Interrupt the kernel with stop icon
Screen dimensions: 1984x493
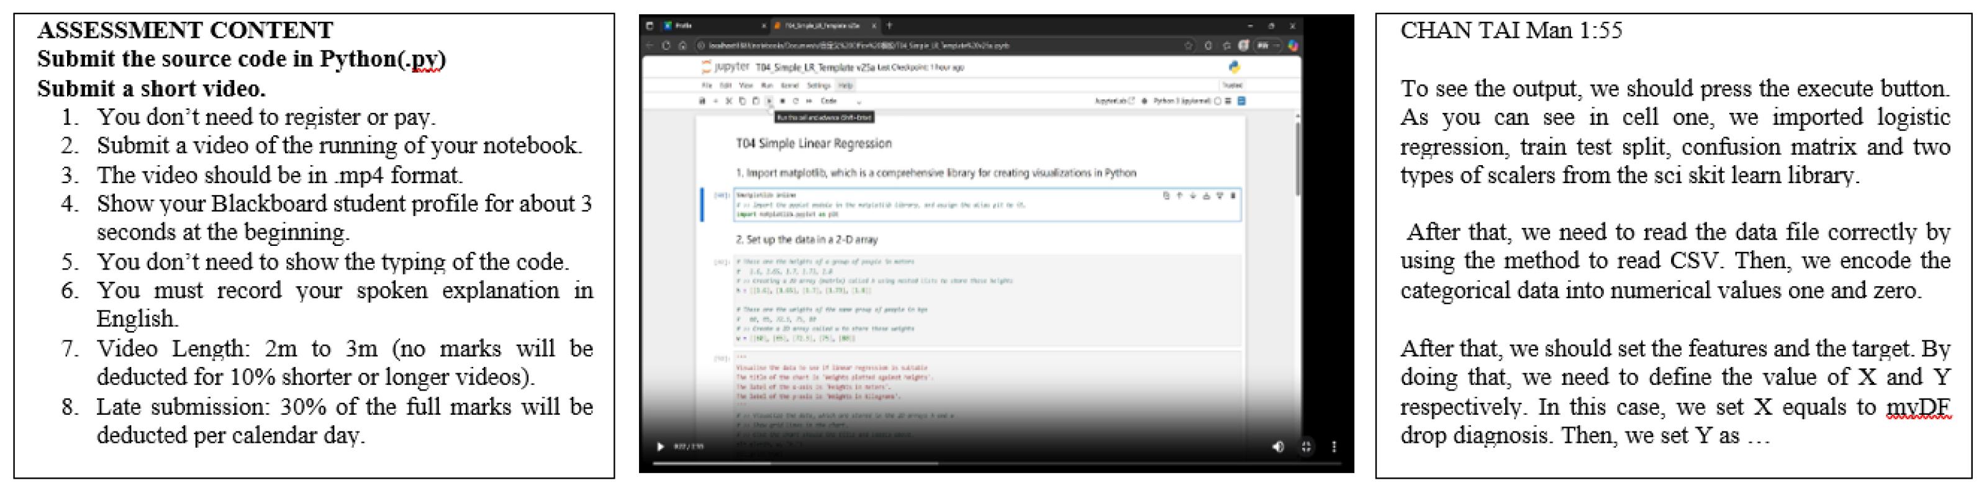[x=782, y=101]
